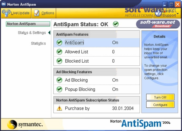Click the Symantec logo in the footer
Image resolution: width=182 pixels, height=131 pixels.
tap(25, 124)
